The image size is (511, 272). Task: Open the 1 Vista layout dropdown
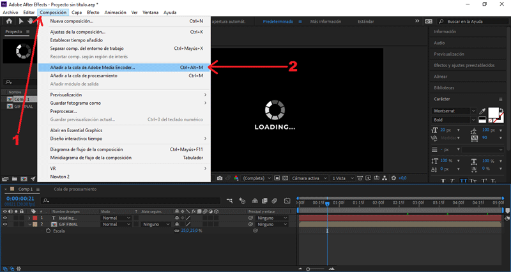tap(342, 178)
